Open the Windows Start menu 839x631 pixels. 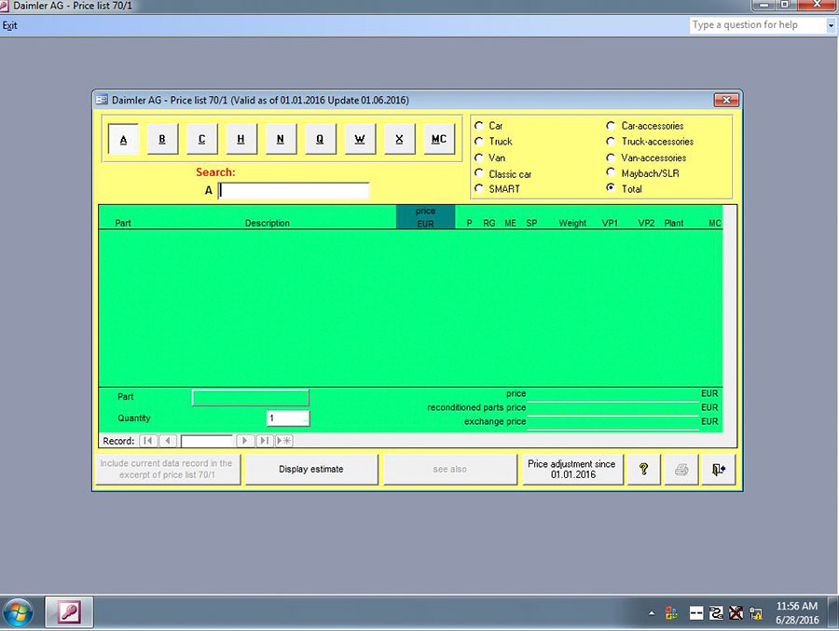(x=18, y=612)
